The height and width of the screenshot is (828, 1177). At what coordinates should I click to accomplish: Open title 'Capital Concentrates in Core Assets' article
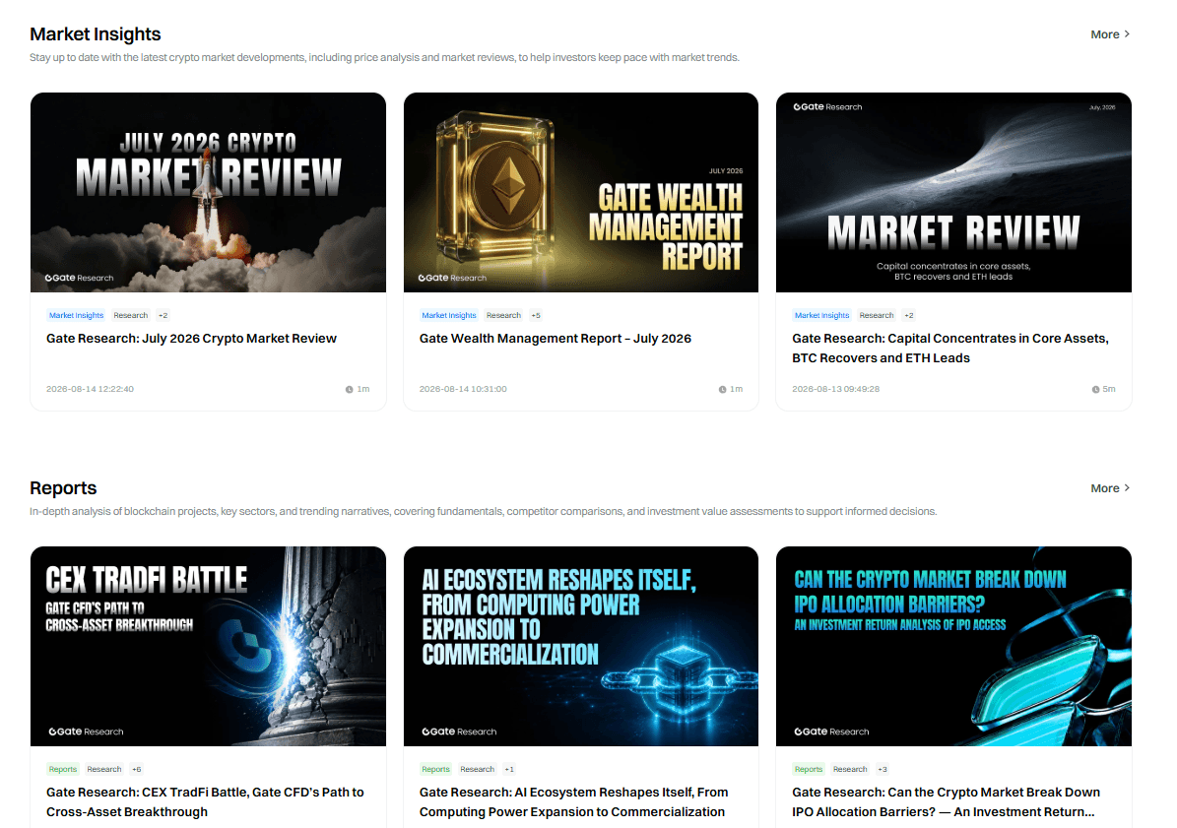[x=950, y=348]
